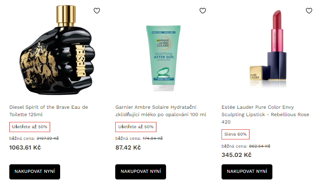
Task: Select the Ušetřete až 50% badge on Garnier
Action: [136, 127]
